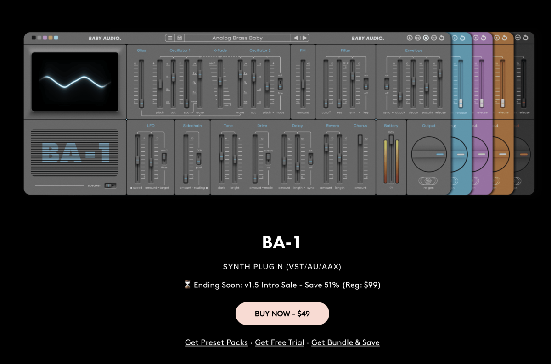551x364 pixels.
Task: Select the light blue color theme swatch
Action: tap(56, 38)
